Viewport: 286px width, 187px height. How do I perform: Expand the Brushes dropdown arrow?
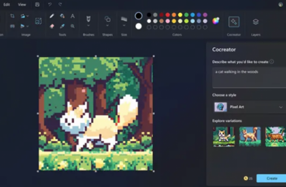coord(88,26)
